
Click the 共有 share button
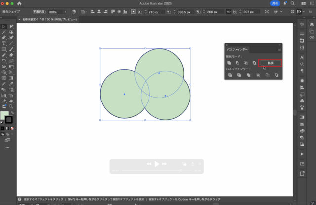pyautogui.click(x=275, y=3)
